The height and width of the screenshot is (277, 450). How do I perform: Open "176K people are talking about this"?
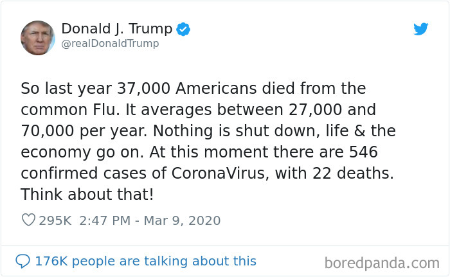tap(145, 261)
